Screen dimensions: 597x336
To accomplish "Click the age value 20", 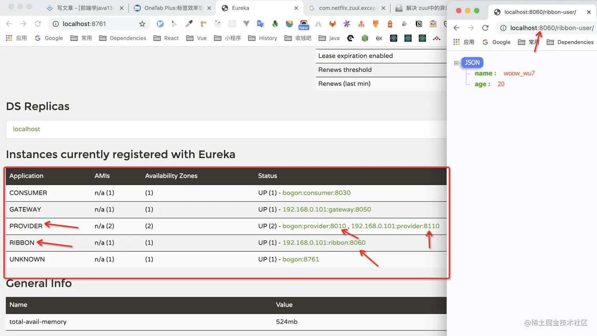I will coord(501,84).
